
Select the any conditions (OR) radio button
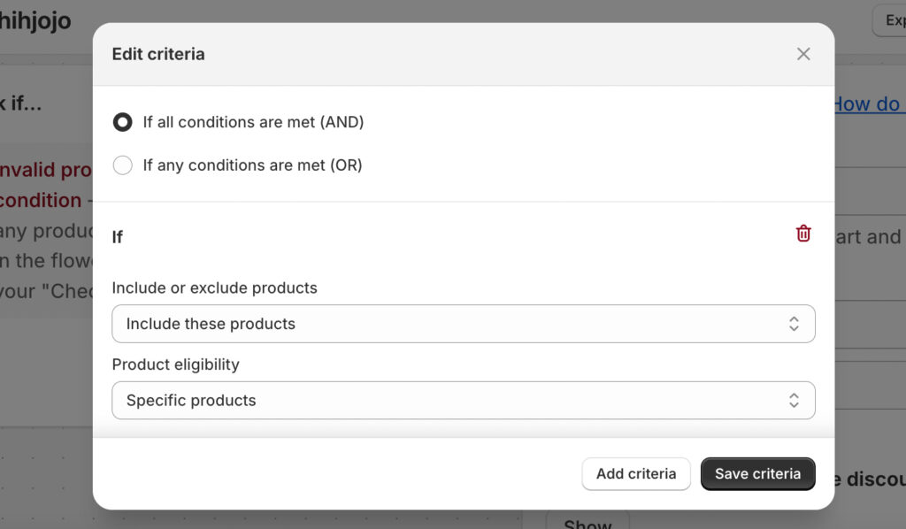[123, 165]
